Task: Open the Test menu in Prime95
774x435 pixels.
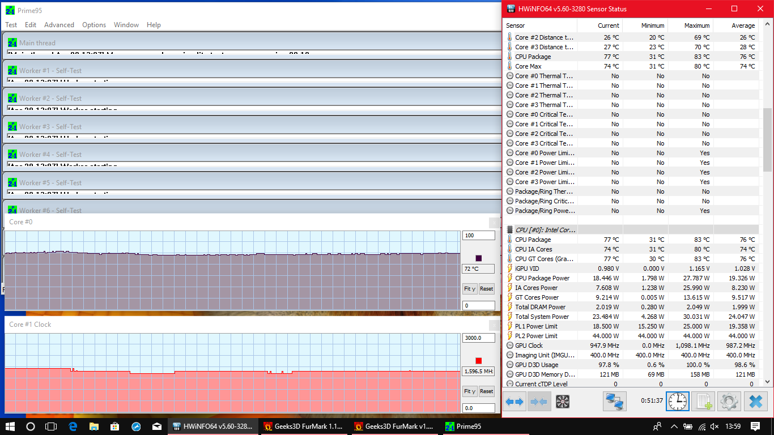Action: tap(11, 25)
